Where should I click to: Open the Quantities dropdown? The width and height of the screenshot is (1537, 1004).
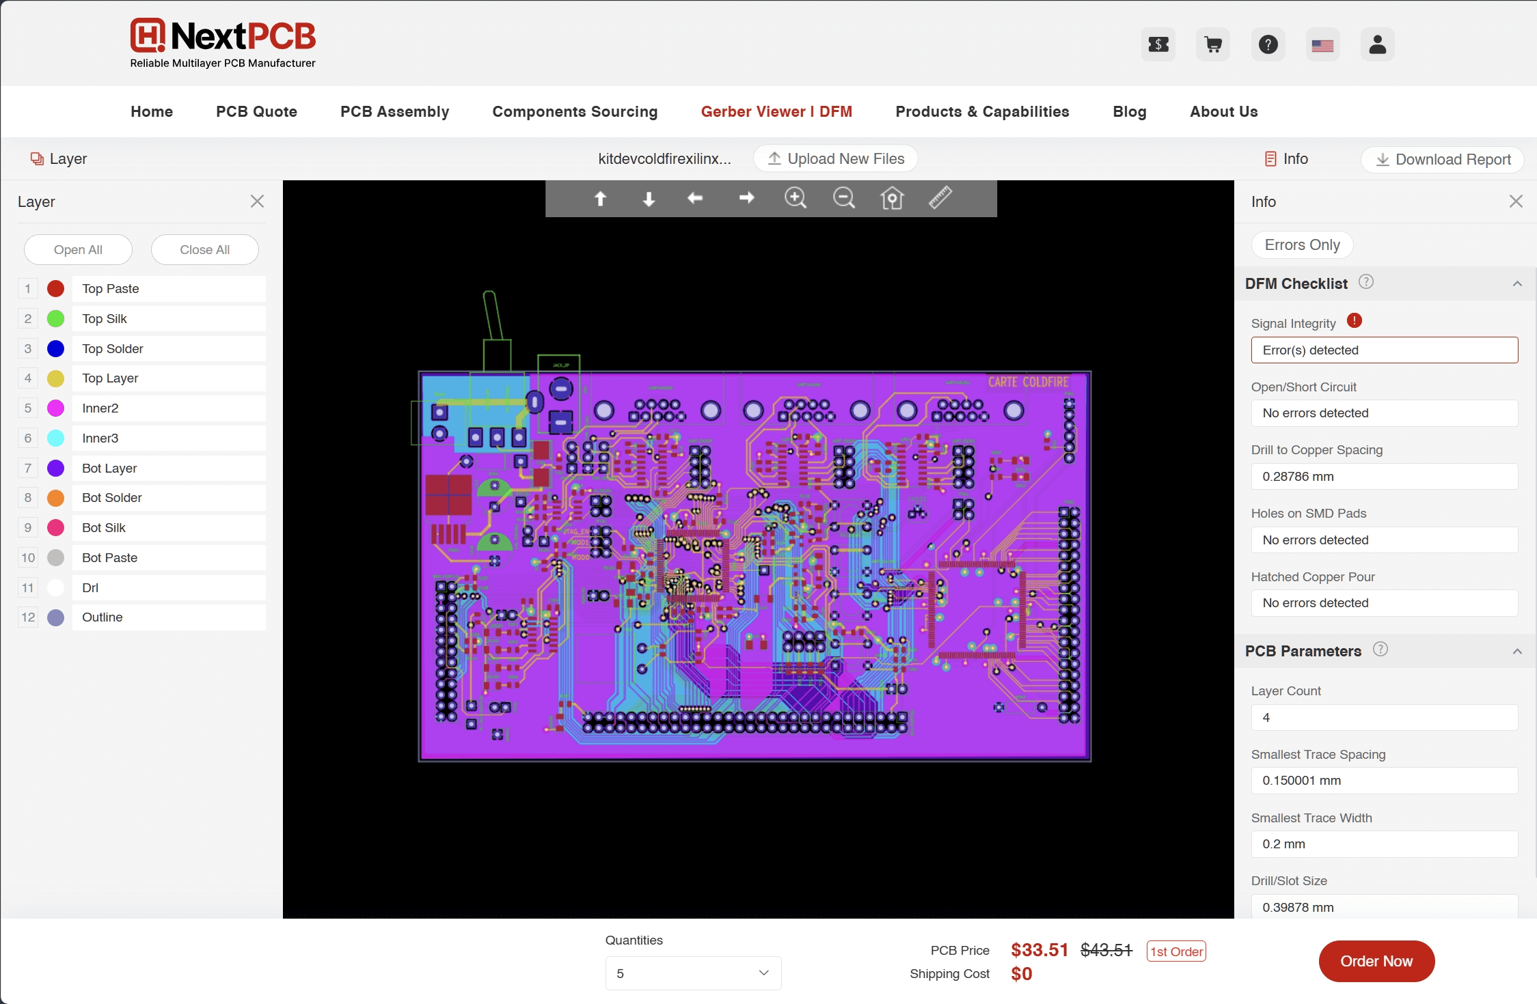(693, 973)
